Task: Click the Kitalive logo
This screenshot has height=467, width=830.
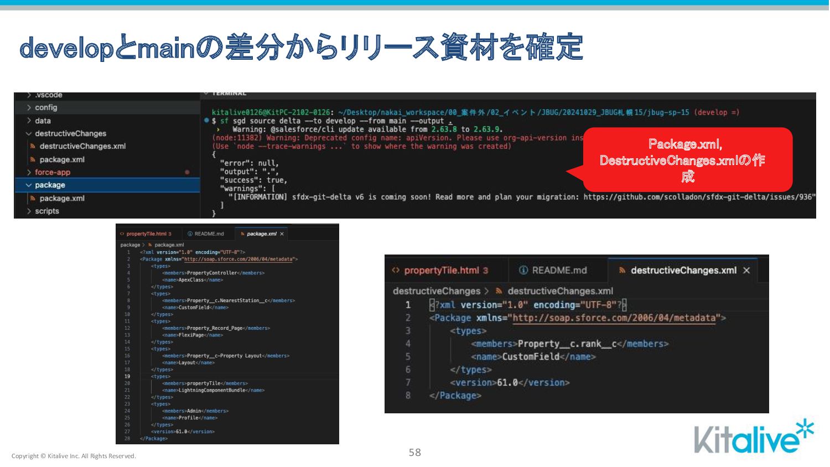Action: point(754,437)
